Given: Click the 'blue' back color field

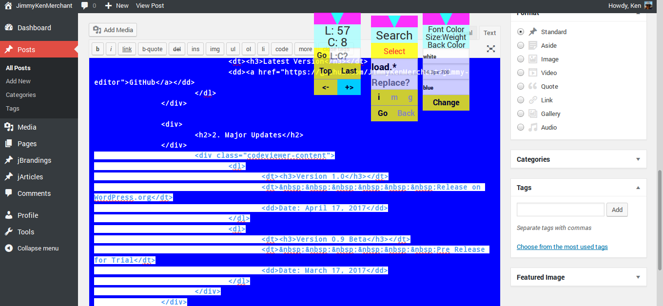Looking at the screenshot, I should click(x=446, y=88).
